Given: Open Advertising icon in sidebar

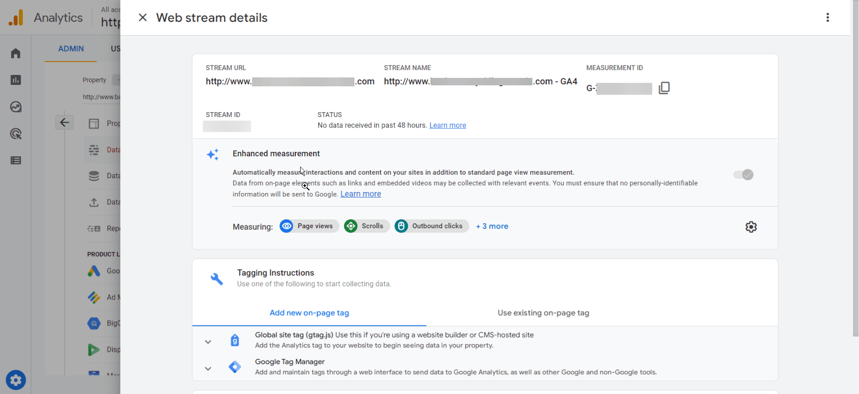Looking at the screenshot, I should click(16, 133).
